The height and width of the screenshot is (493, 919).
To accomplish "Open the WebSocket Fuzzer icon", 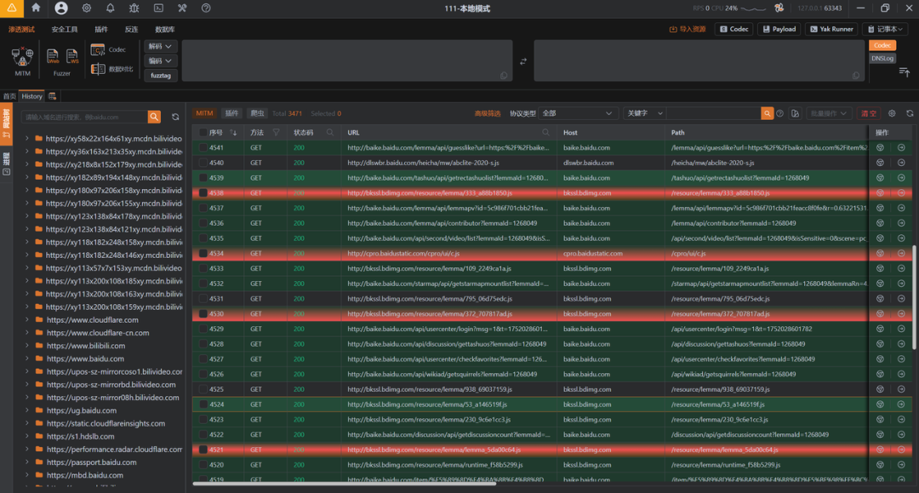I will [72, 56].
